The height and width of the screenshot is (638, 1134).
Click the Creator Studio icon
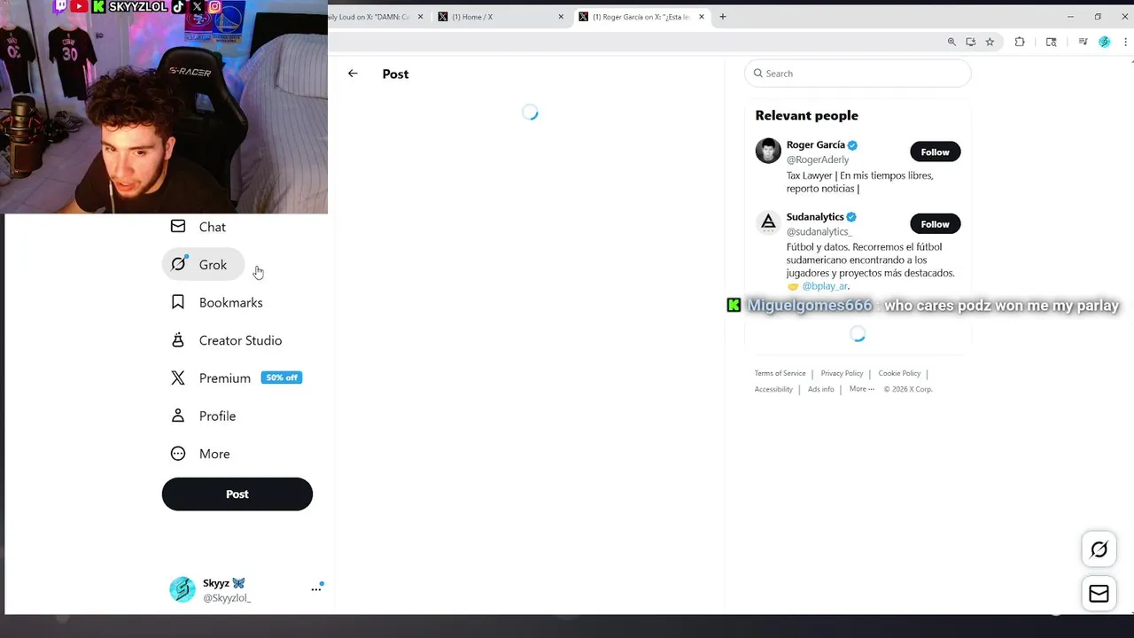tap(178, 340)
